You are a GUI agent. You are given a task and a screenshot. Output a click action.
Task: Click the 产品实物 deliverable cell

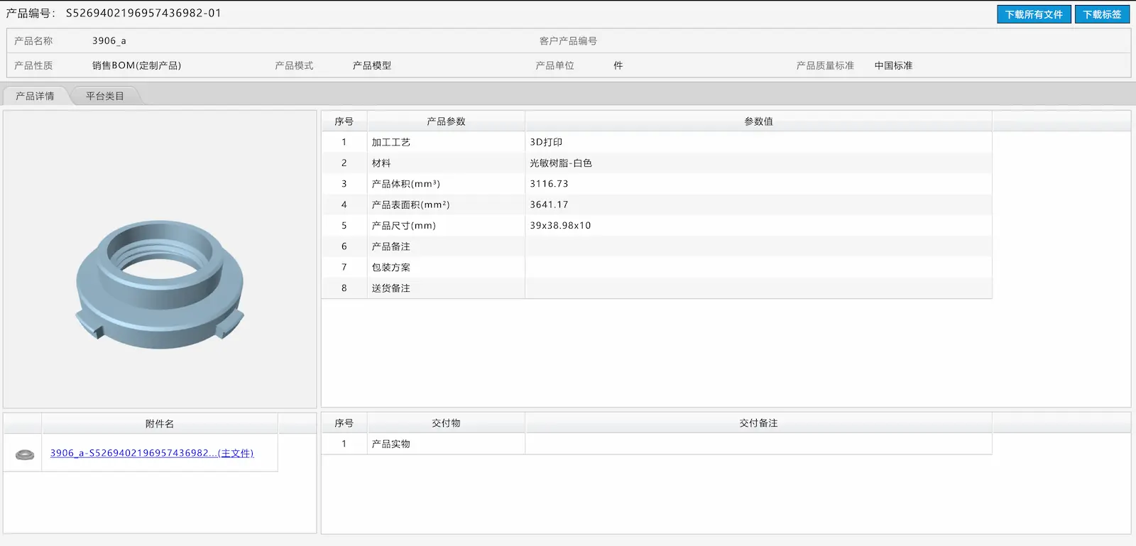pyautogui.click(x=446, y=444)
